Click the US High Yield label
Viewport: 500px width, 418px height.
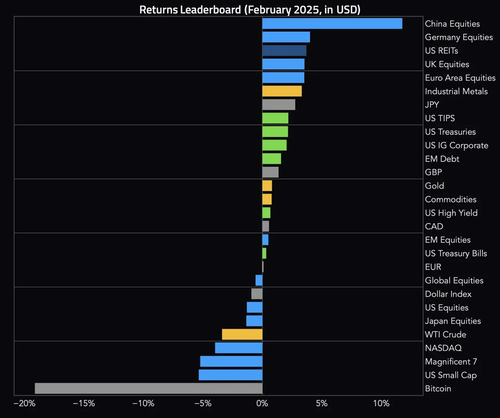coord(451,213)
